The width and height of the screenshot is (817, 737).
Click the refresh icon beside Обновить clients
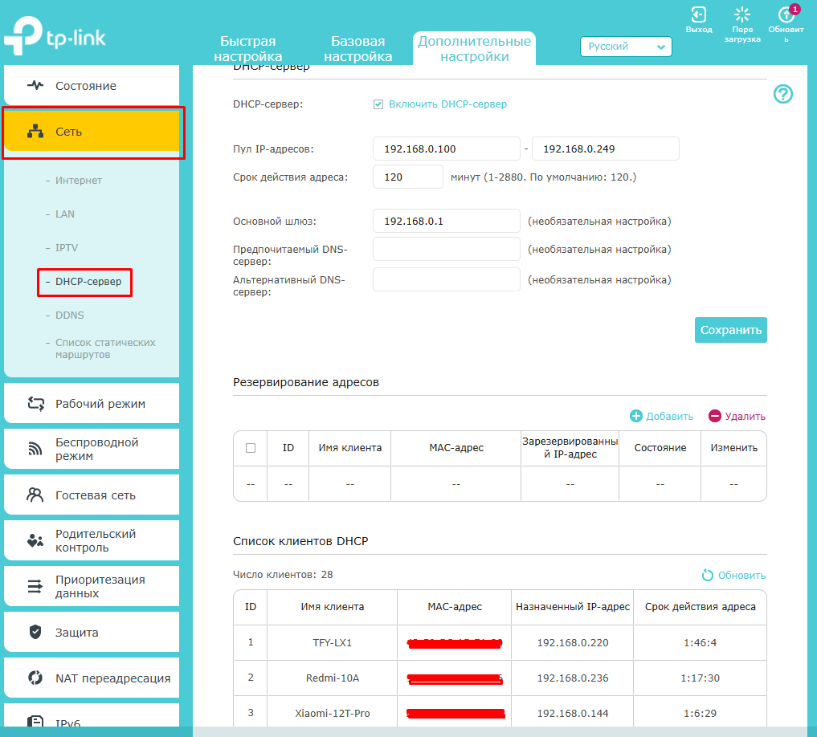707,575
